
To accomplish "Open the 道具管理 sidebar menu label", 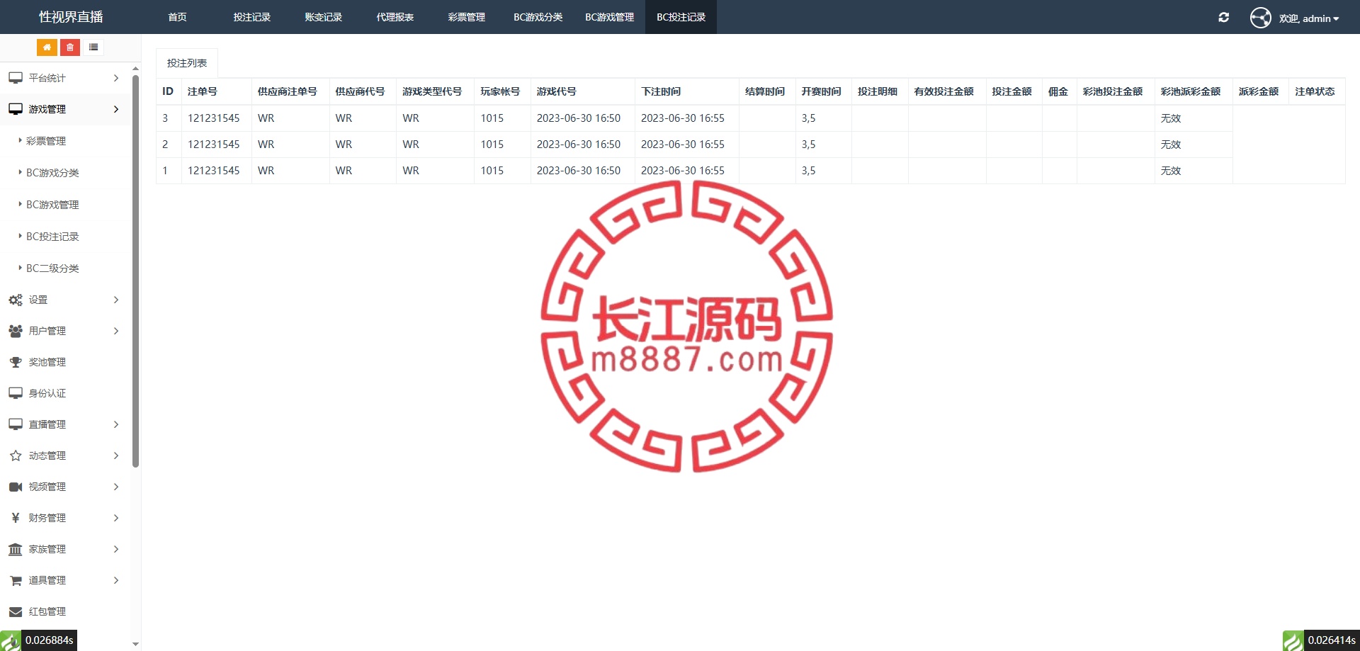I will tap(47, 580).
